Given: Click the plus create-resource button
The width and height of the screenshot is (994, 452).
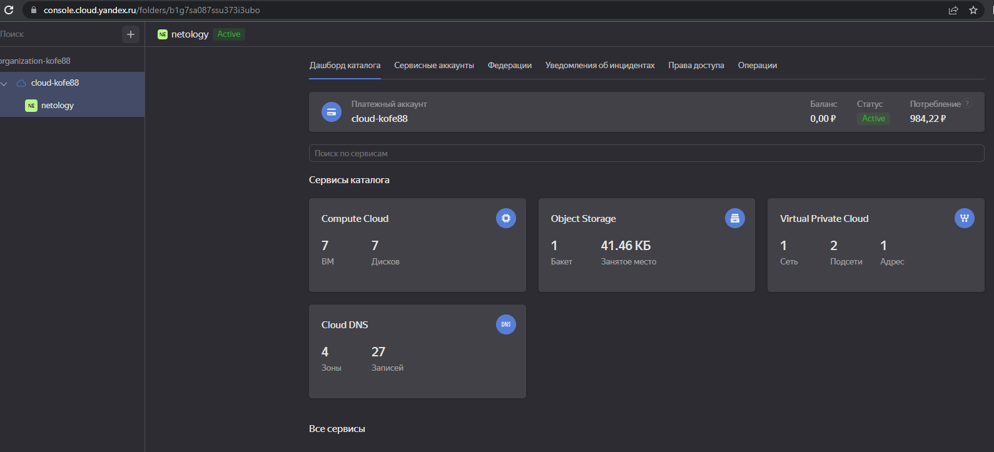Looking at the screenshot, I should (x=130, y=34).
